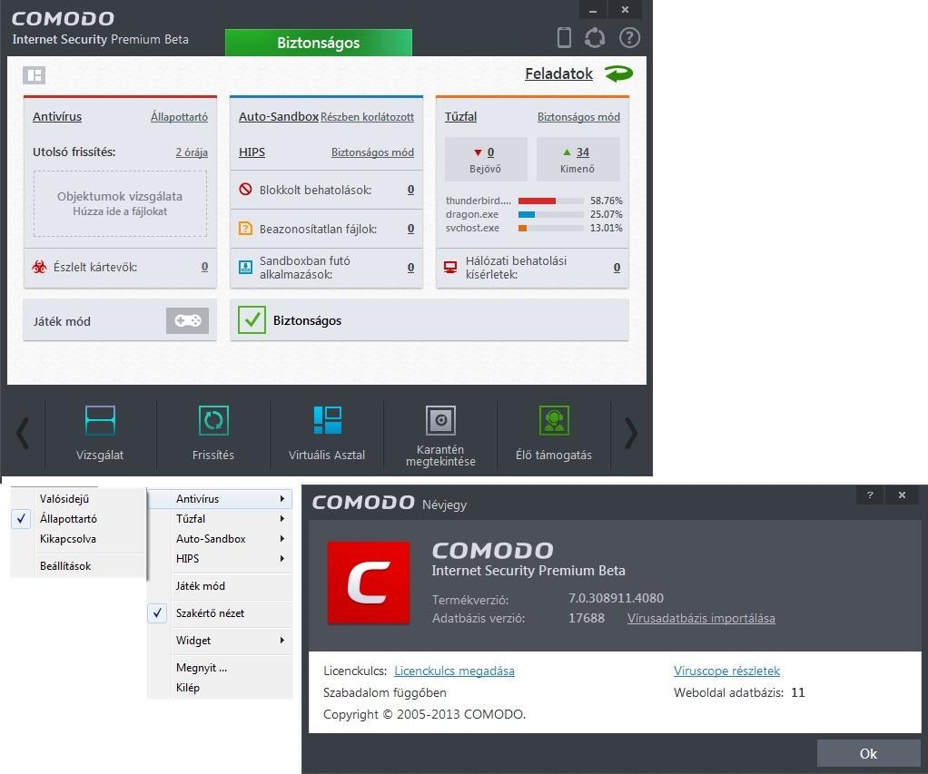Toggle Játék mód gamepad switch
This screenshot has height=774, width=928.
(188, 320)
